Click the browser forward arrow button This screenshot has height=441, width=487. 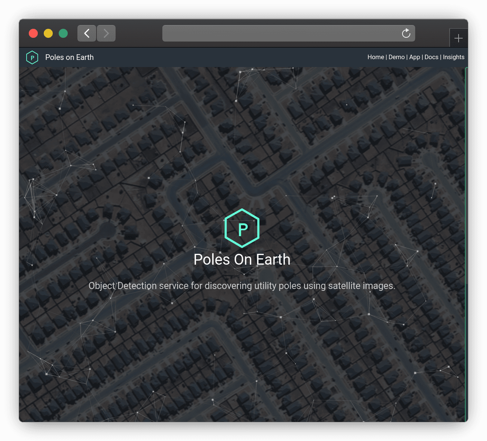106,33
